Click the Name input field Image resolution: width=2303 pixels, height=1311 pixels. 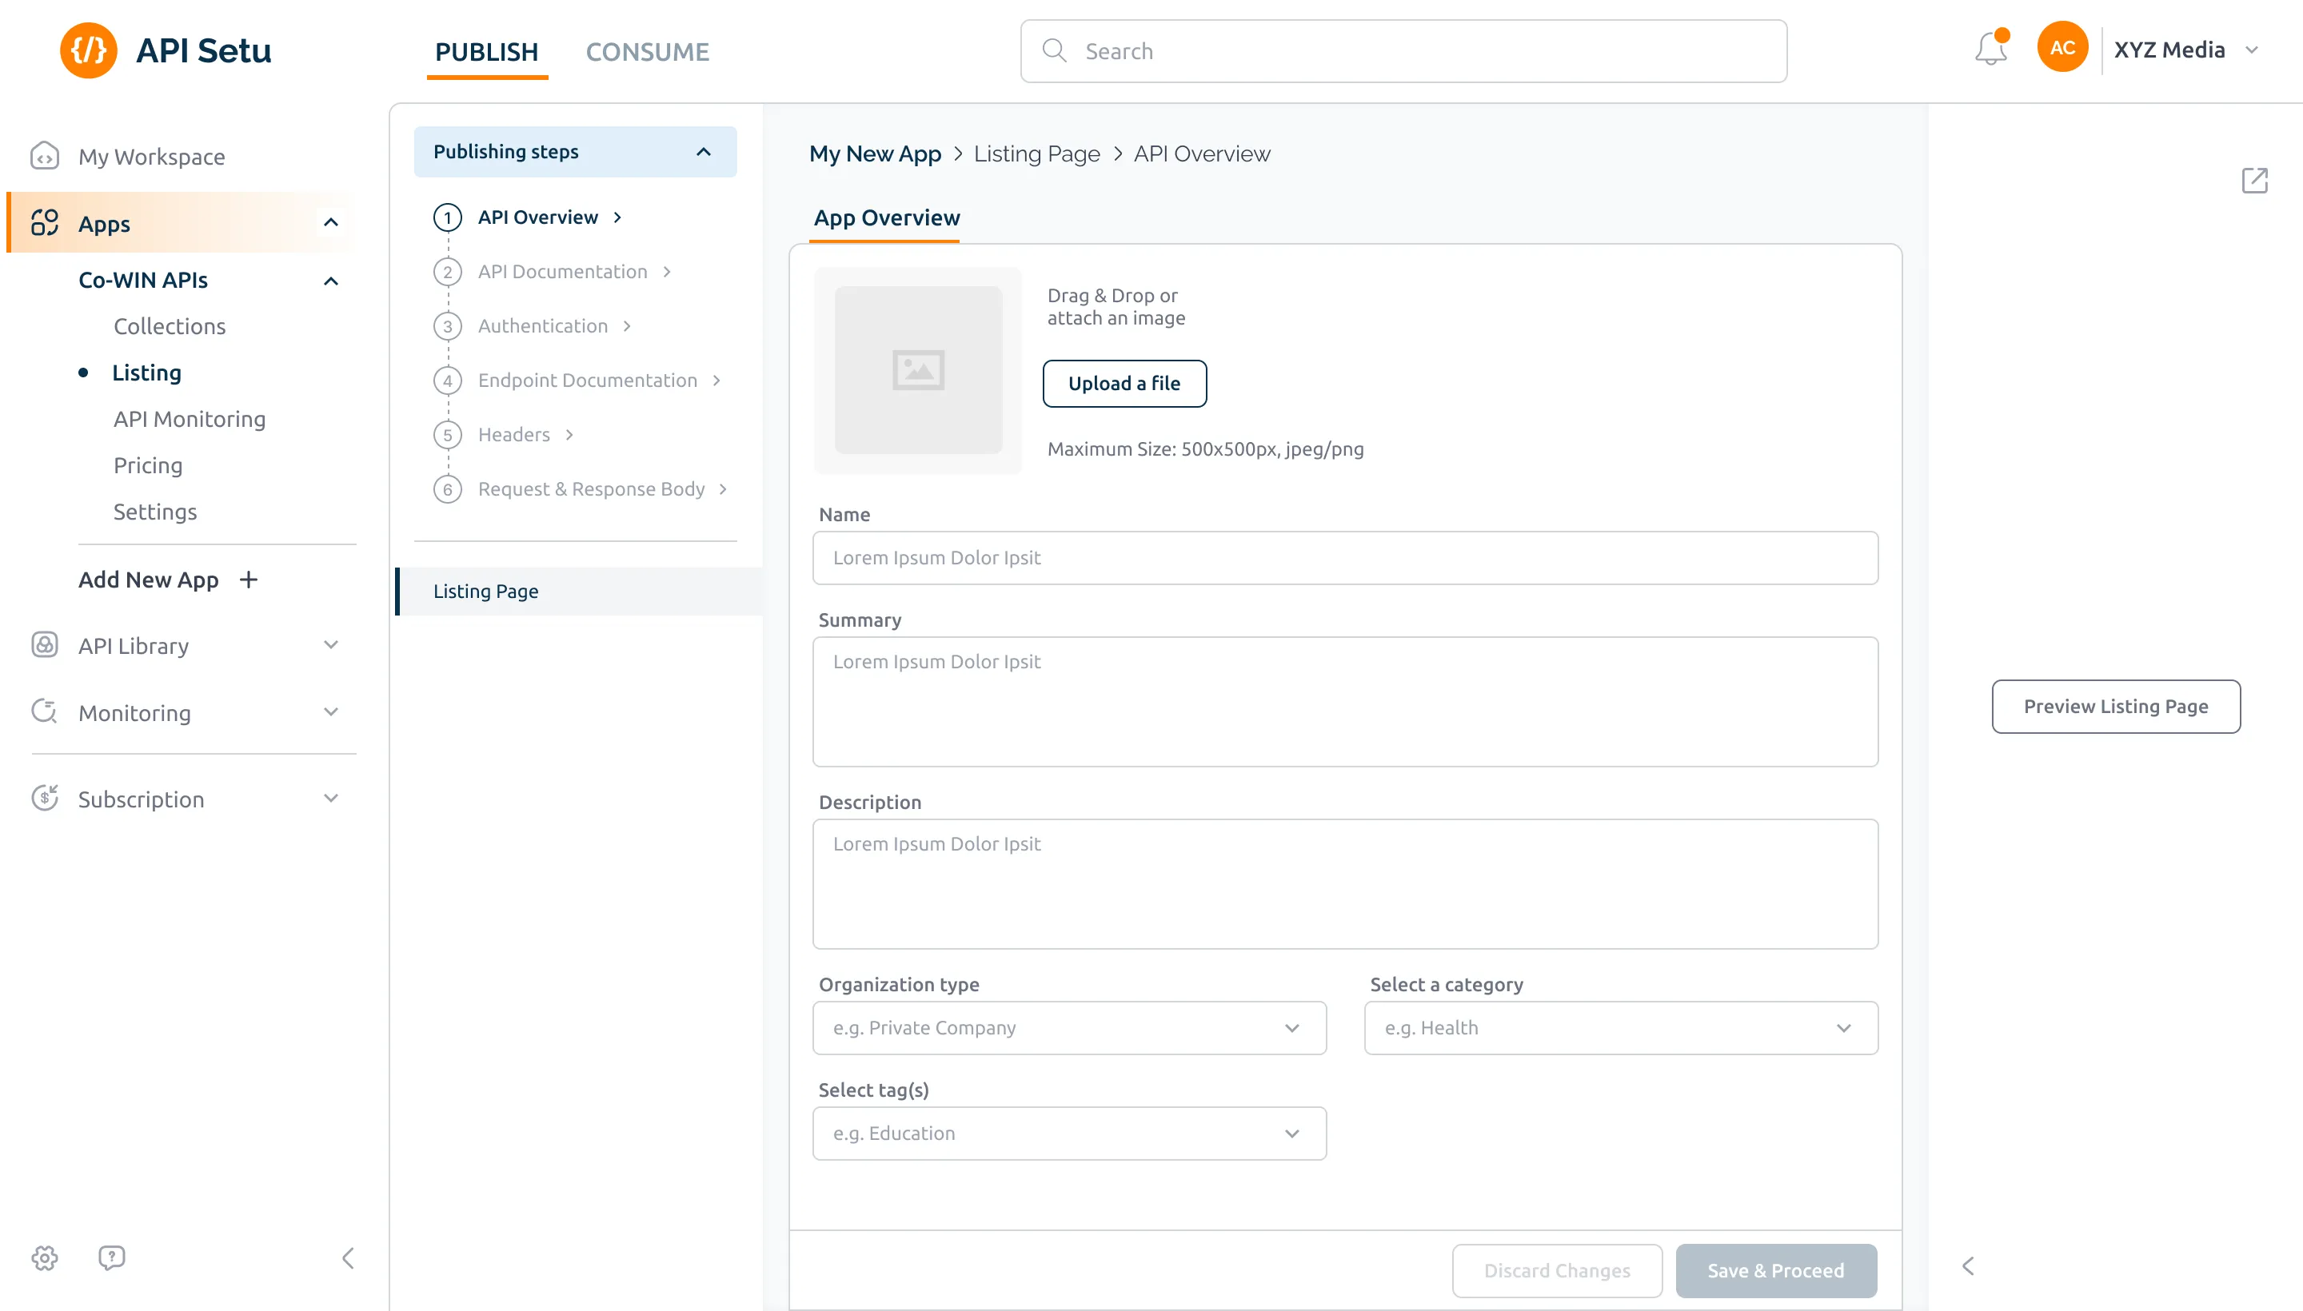[x=1345, y=557]
